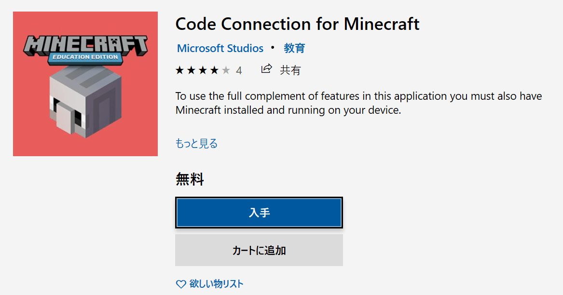
Task: Click the rating count number 4
Action: (x=239, y=70)
